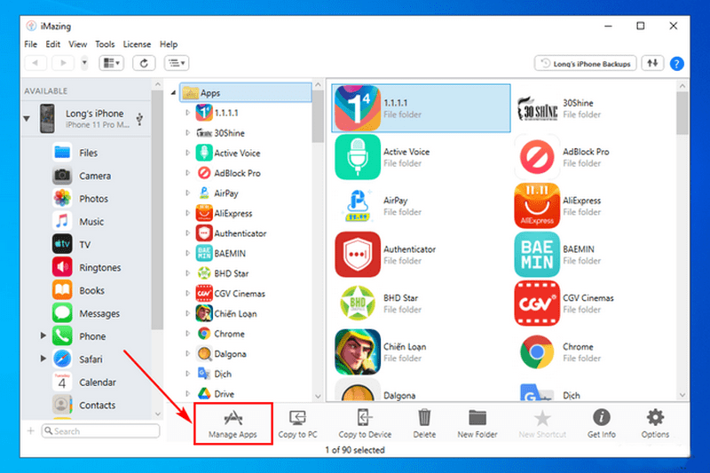Open the File menu
The height and width of the screenshot is (473, 710).
point(31,44)
